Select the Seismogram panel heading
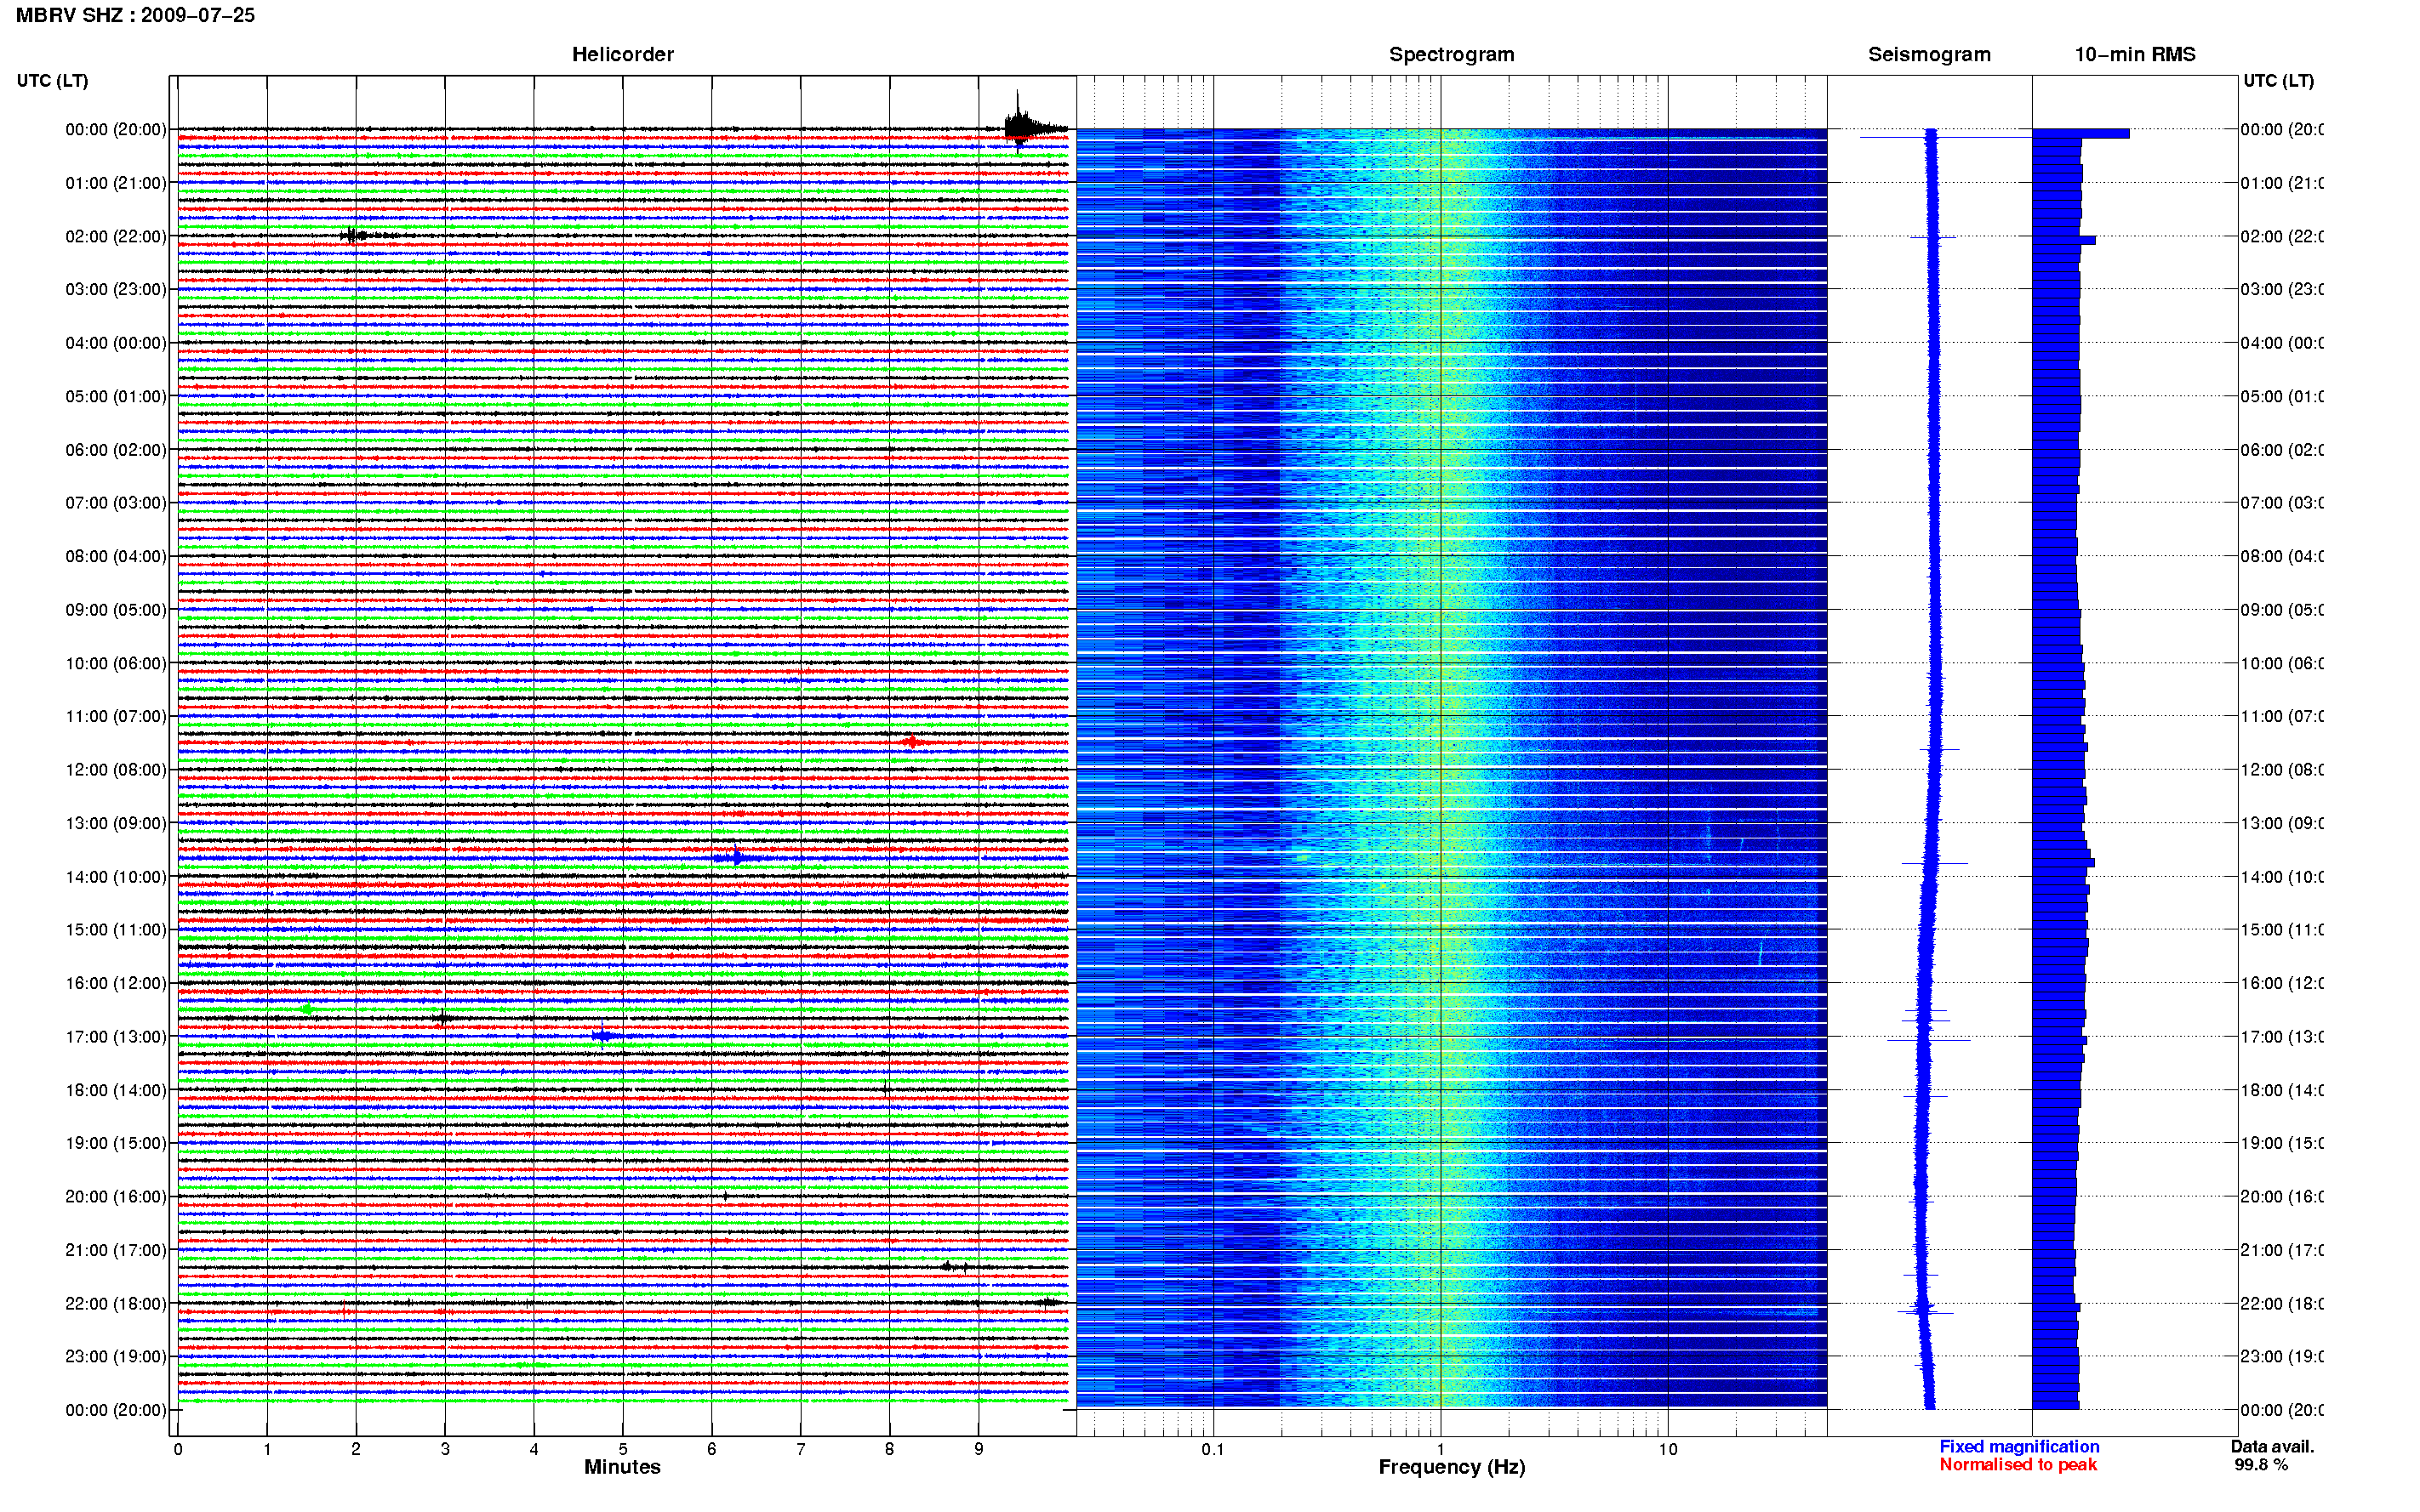This screenshot has width=2420, height=1512. 1929,54
